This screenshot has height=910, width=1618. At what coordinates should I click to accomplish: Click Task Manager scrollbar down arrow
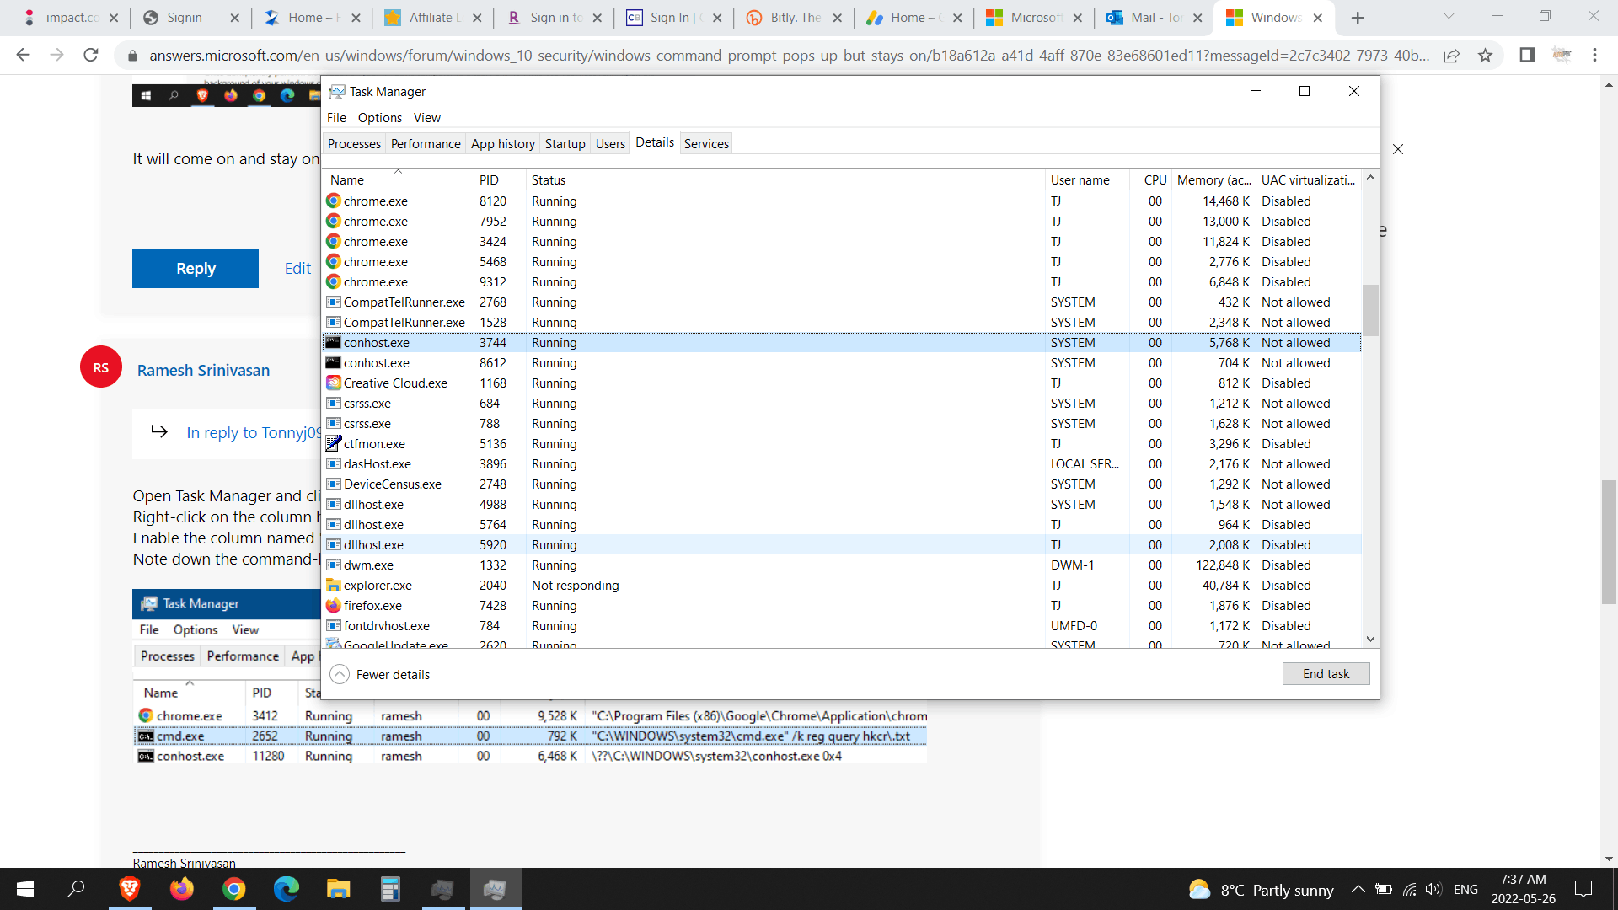pyautogui.click(x=1370, y=640)
